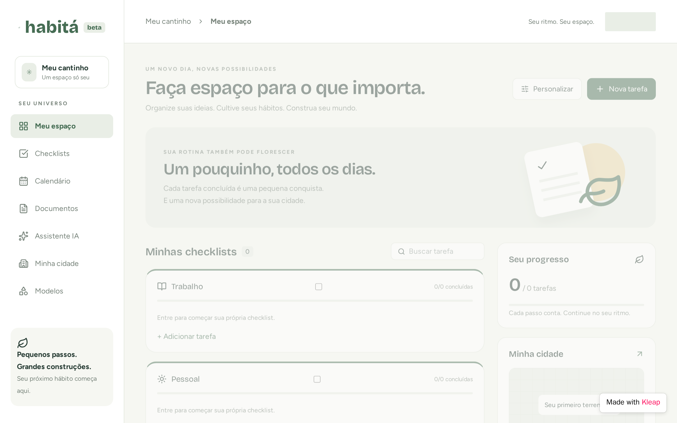Tick the Trabalho checklist checkbox
Screen dimensions: 677x423
tap(319, 287)
